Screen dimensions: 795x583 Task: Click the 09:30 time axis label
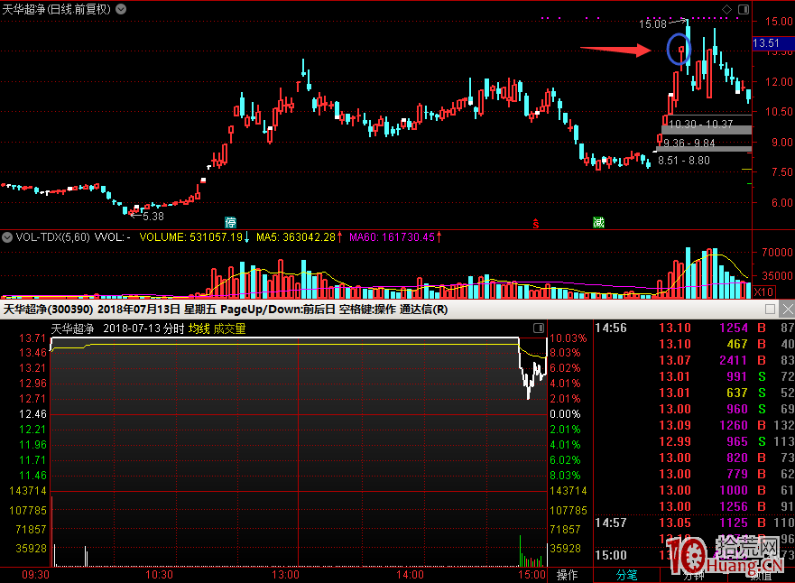coord(35,575)
